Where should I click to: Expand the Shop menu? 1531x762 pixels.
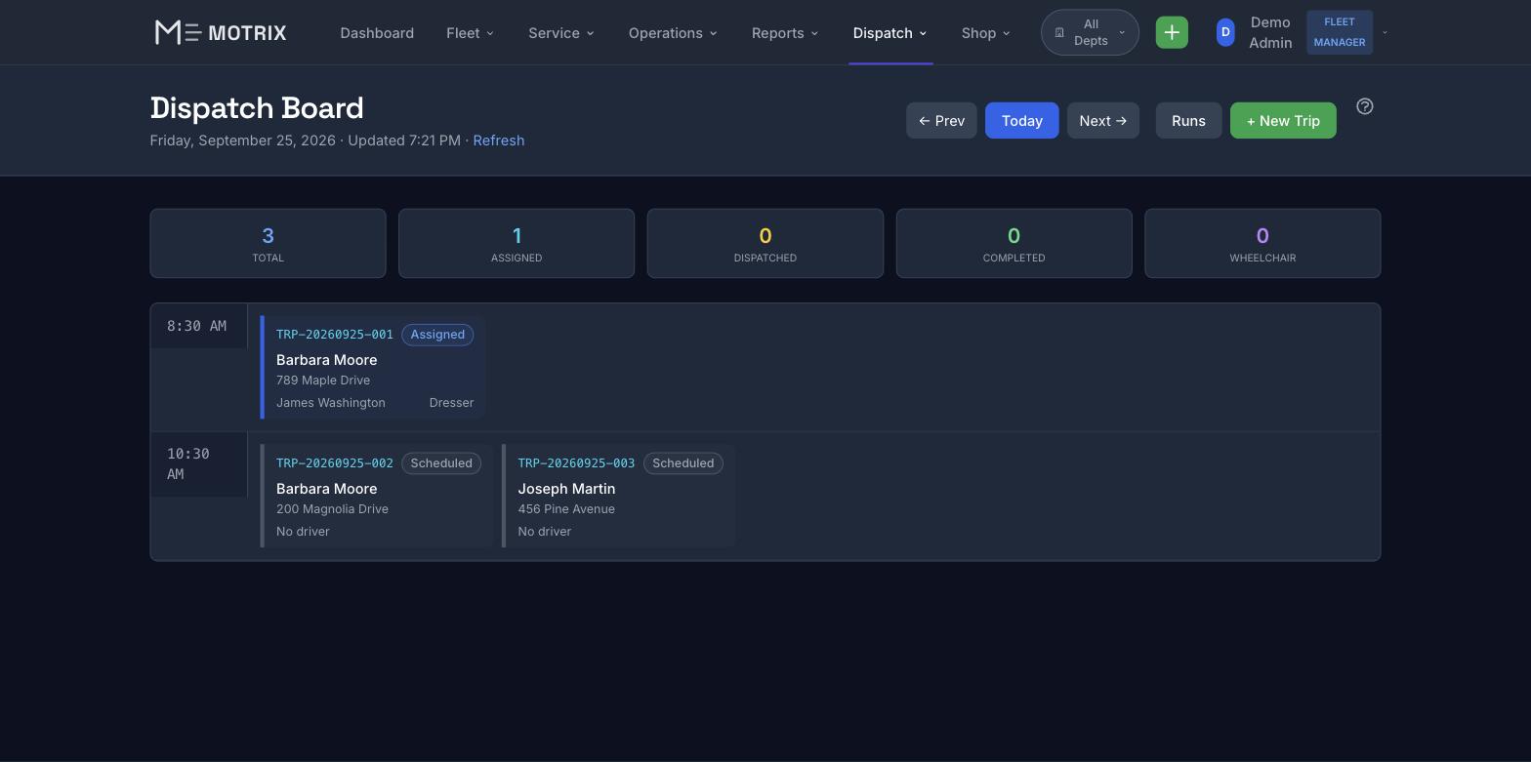(985, 32)
